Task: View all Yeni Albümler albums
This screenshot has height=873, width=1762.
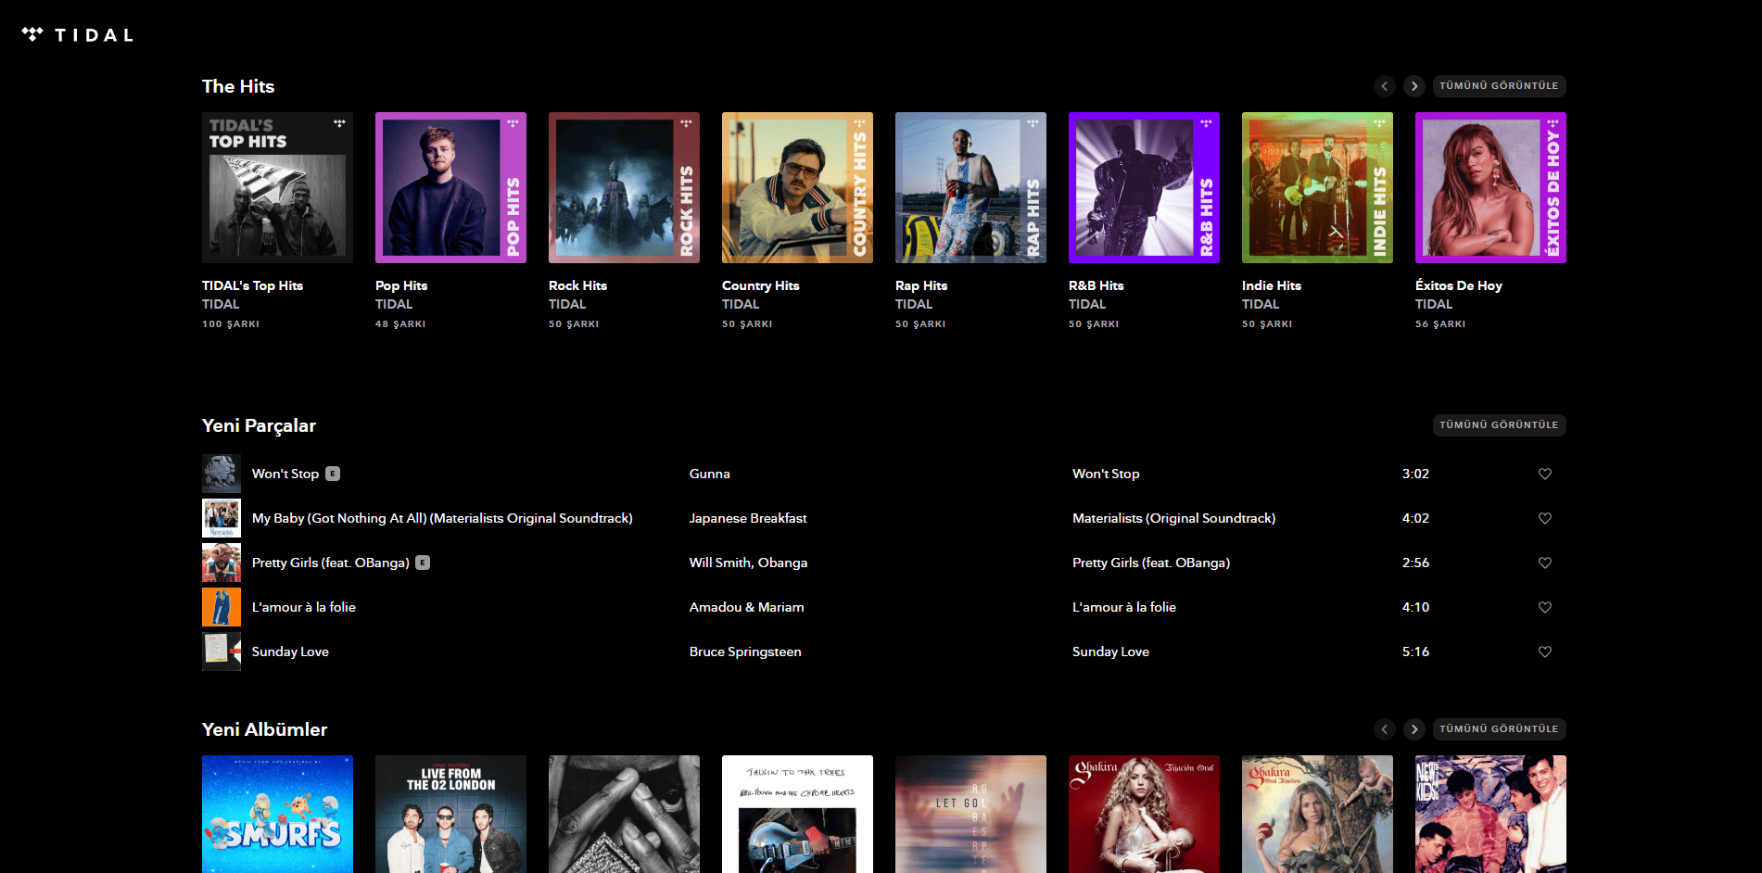Action: tap(1499, 729)
